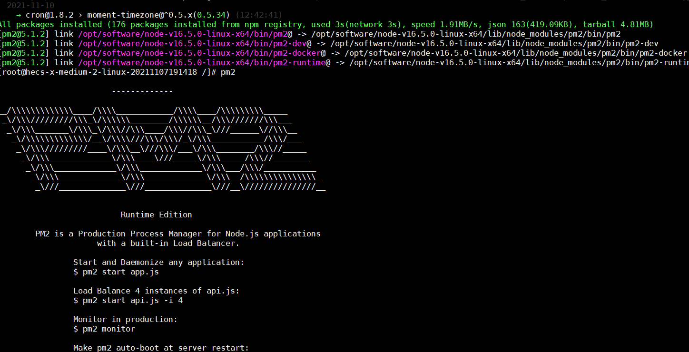Click the pm2 command typed after the prompt
This screenshot has height=352, width=689.
tap(228, 72)
